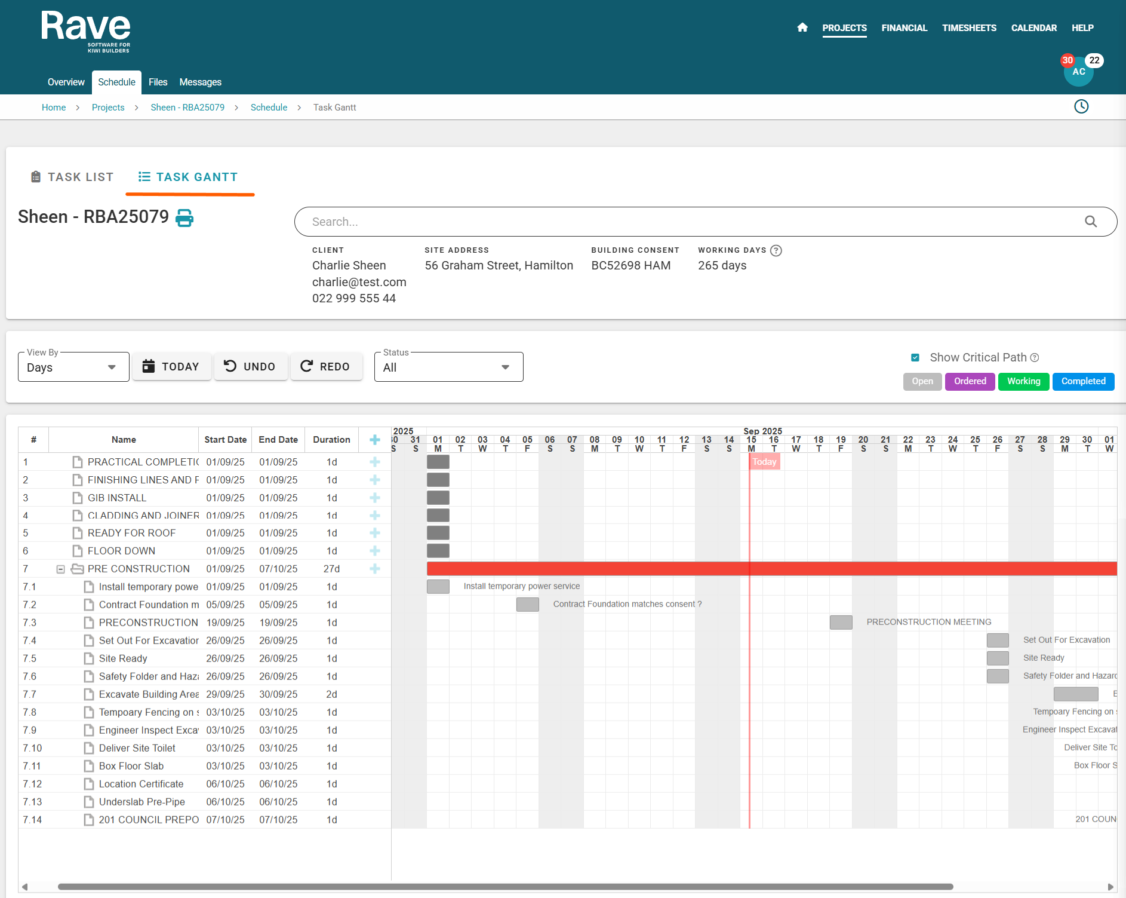Switch to the Overview tab
This screenshot has width=1126, height=898.
pyautogui.click(x=66, y=82)
